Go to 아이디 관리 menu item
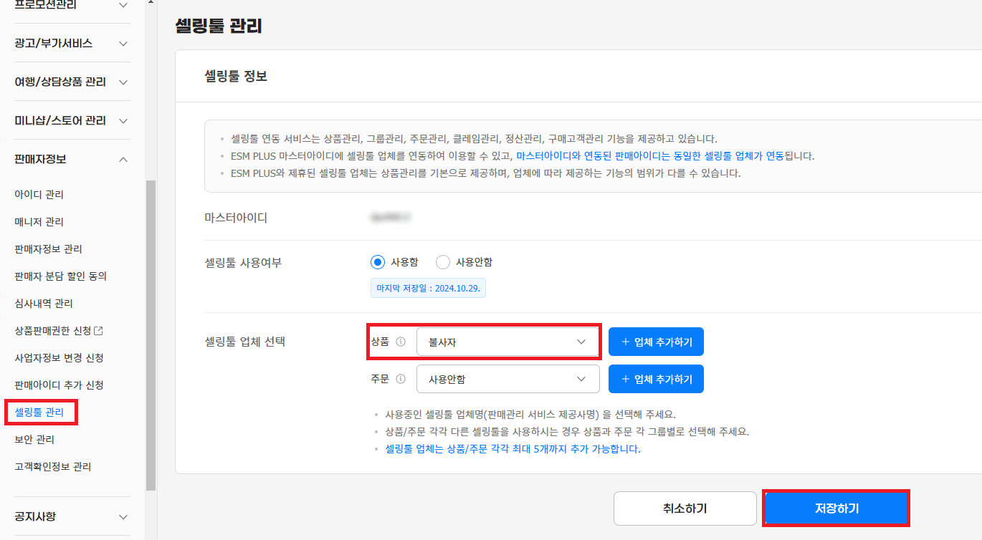The image size is (982, 540). (x=39, y=195)
